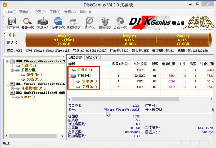Open the 文件(F) menu
Image resolution: width=216 pixels, height=148 pixels.
point(10,12)
